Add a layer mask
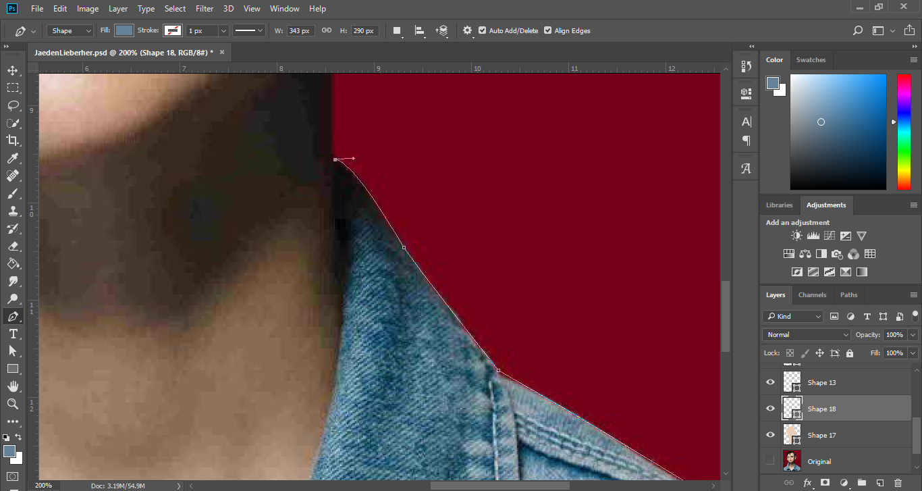This screenshot has width=922, height=491. click(x=825, y=483)
